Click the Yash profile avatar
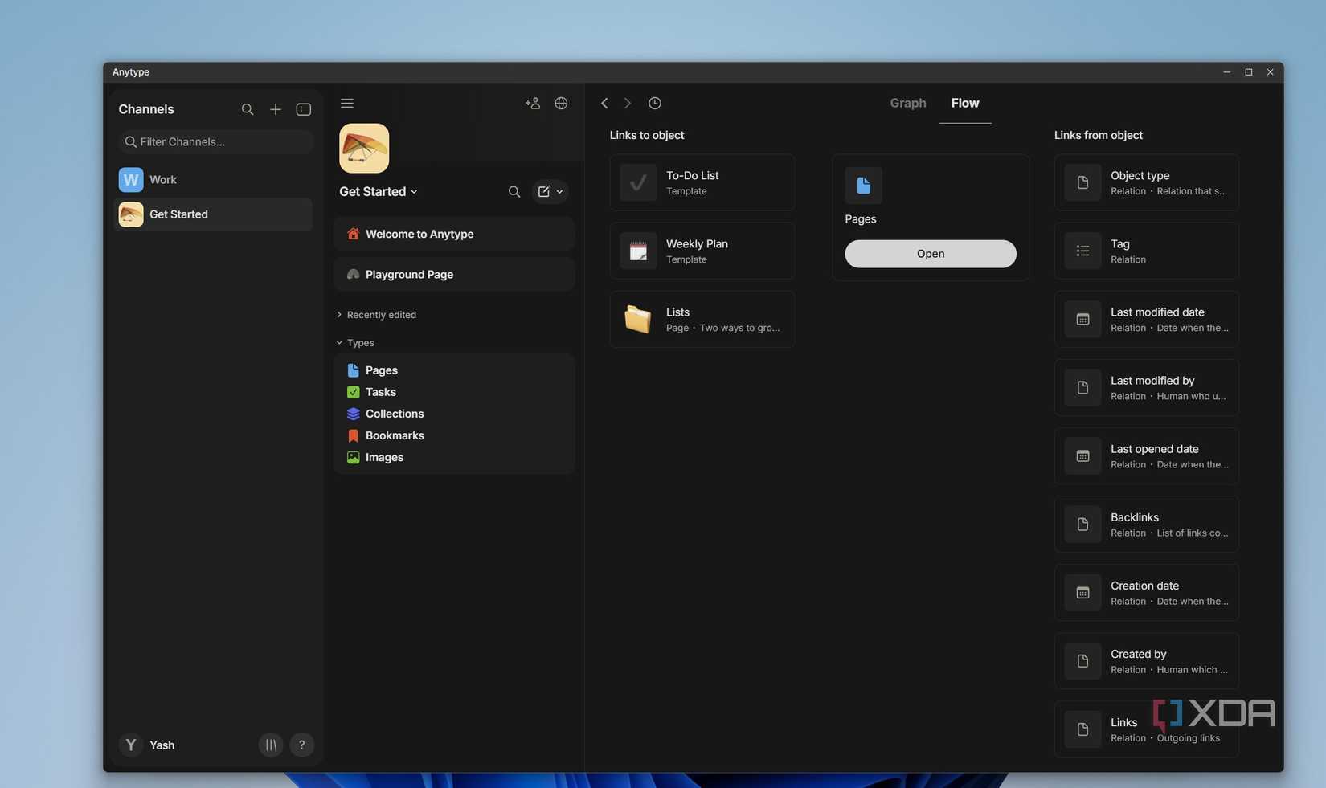This screenshot has width=1326, height=788. coord(131,745)
